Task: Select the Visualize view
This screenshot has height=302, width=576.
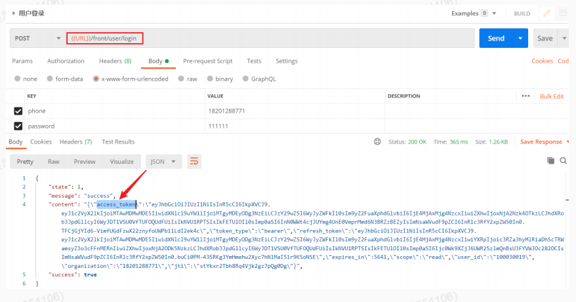Action: pyautogui.click(x=121, y=161)
